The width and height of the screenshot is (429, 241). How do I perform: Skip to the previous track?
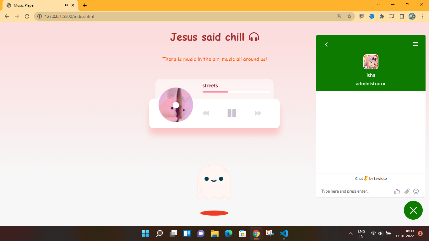[x=206, y=113]
